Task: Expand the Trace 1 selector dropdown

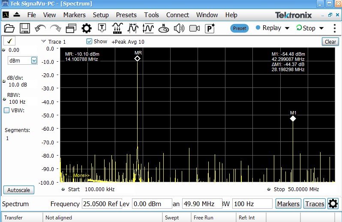Action: tap(43, 42)
